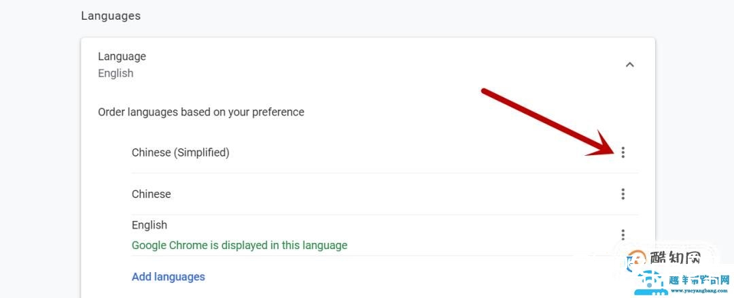The height and width of the screenshot is (298, 734).
Task: Open more actions menu for Chinese
Action: (623, 194)
